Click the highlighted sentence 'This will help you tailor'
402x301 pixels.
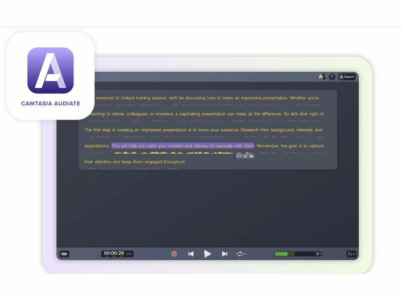[182, 145]
